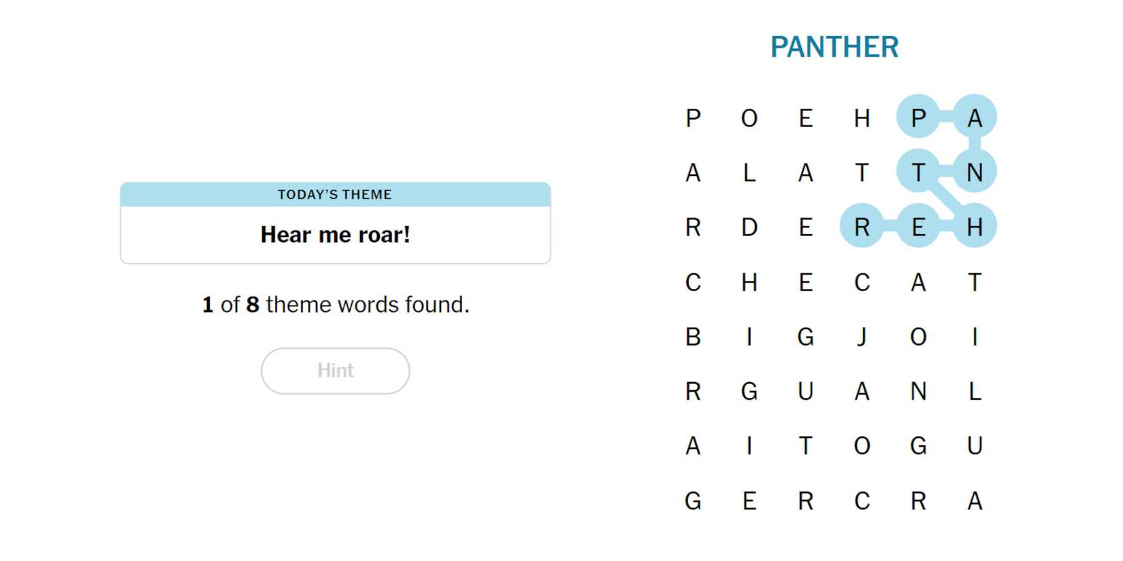Click the highlighted P tile
Screen dimensions: 1123x561
pyautogui.click(x=918, y=118)
